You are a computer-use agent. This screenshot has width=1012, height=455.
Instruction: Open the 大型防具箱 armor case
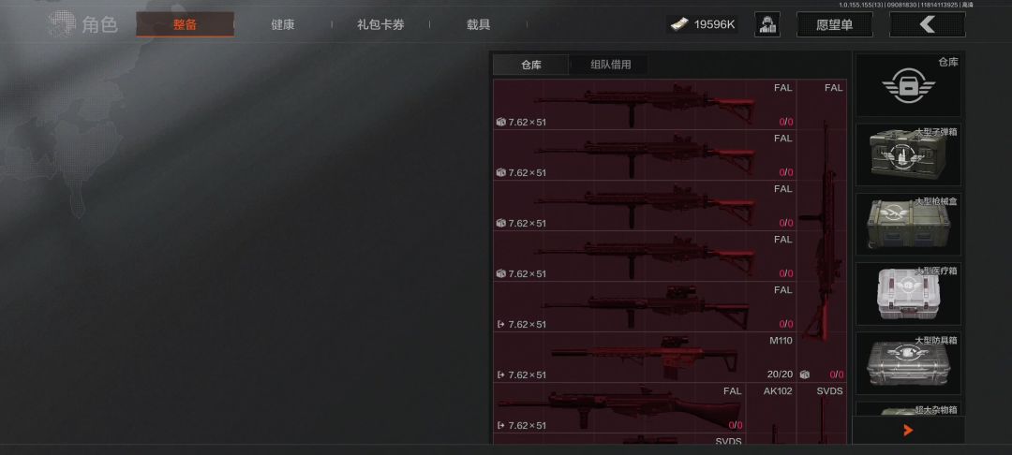pos(908,363)
